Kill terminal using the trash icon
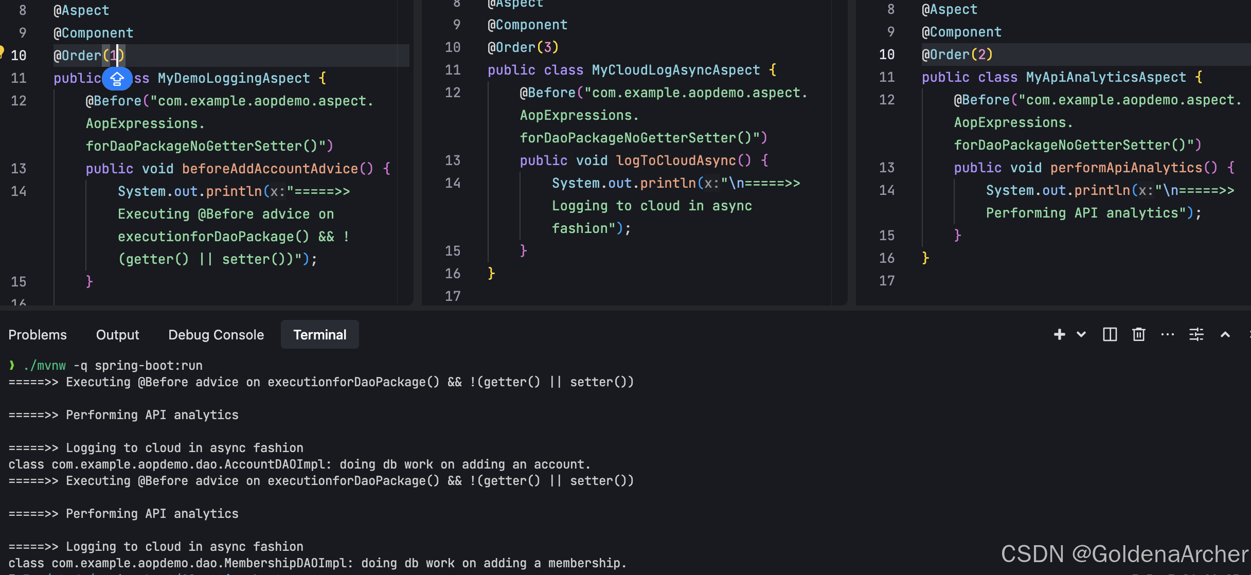This screenshot has height=575, width=1251. tap(1139, 335)
